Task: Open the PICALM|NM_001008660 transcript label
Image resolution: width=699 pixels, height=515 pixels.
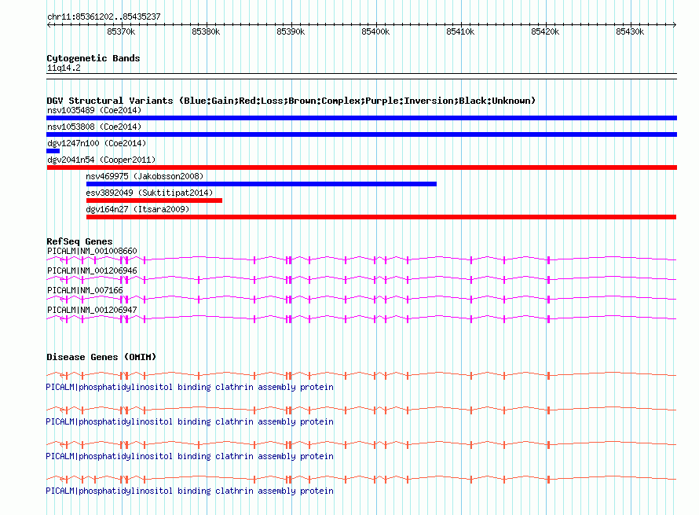Action: pos(92,252)
